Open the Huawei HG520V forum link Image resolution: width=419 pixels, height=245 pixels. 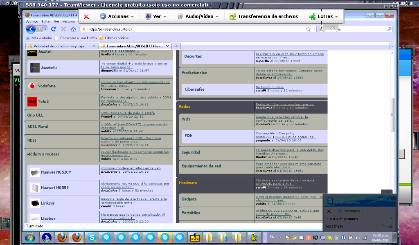pyautogui.click(x=56, y=172)
